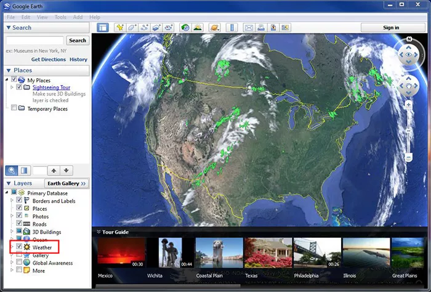This screenshot has height=292, width=431.
Task: Open the ruler tool
Action: coord(232,28)
